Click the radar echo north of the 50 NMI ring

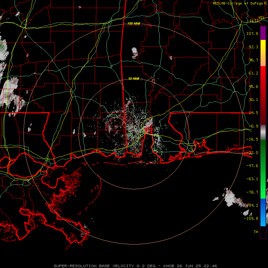coord(135,53)
